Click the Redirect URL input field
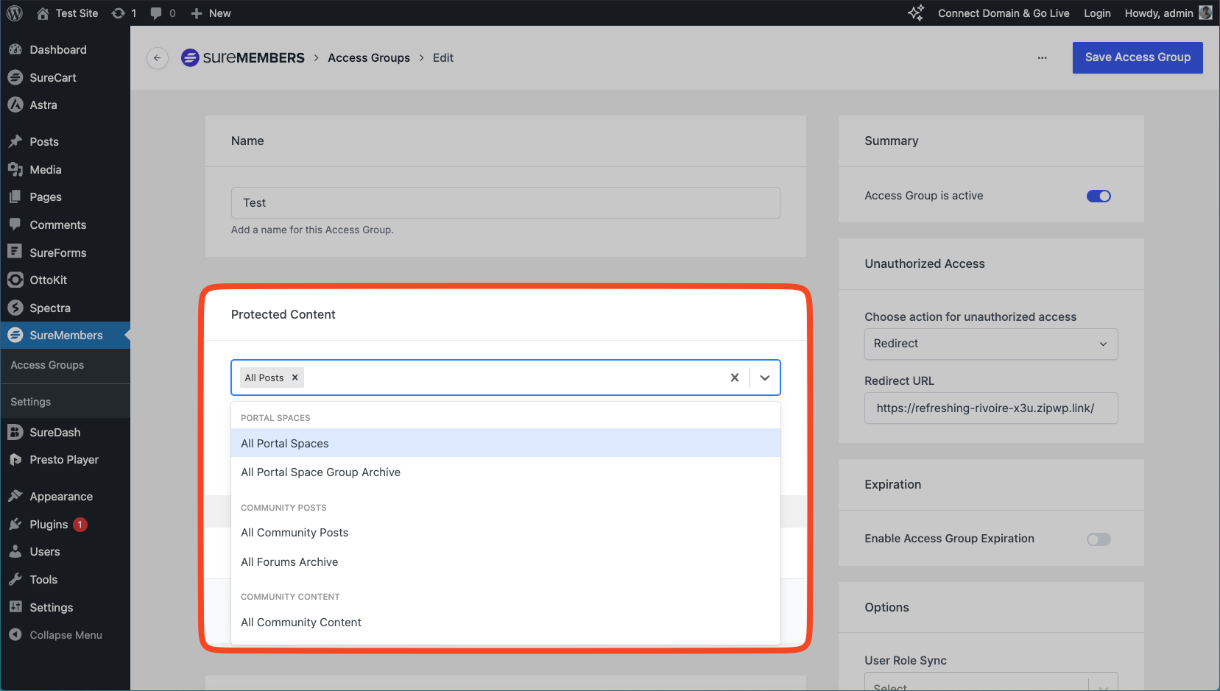The height and width of the screenshot is (691, 1220). click(x=991, y=408)
